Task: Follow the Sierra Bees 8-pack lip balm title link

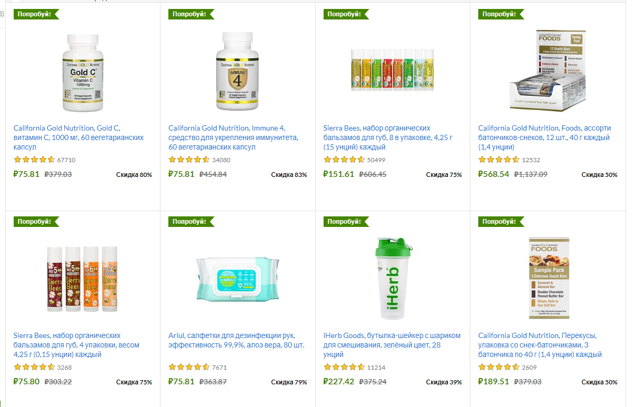Action: click(388, 137)
